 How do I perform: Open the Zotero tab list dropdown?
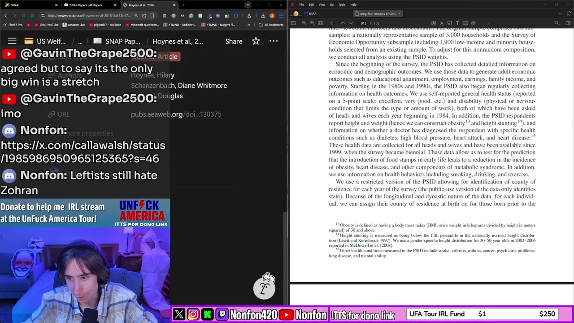560,13
